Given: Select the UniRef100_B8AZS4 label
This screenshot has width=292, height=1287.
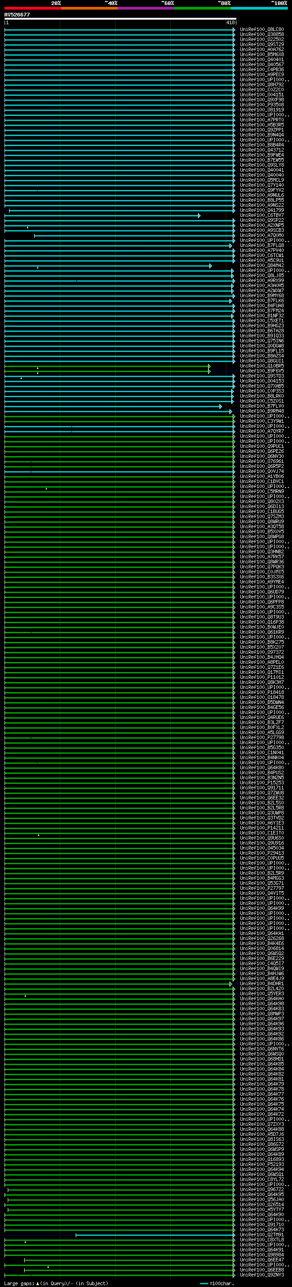Looking at the screenshot, I should [x=261, y=356].
